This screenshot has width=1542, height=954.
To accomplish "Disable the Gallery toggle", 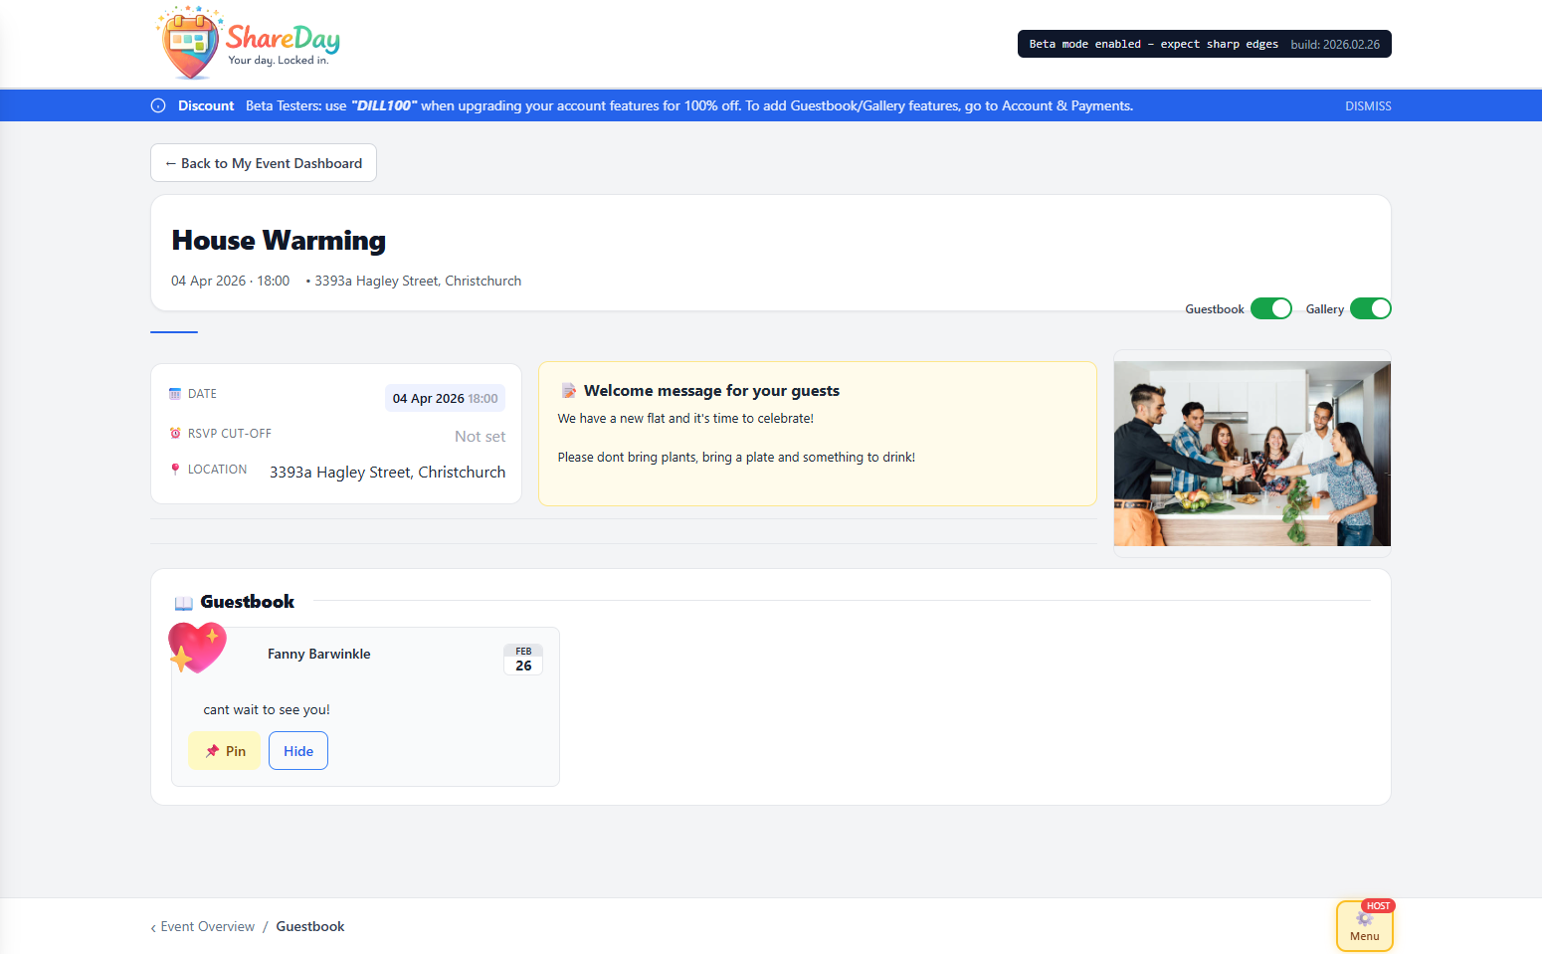I will pyautogui.click(x=1371, y=308).
